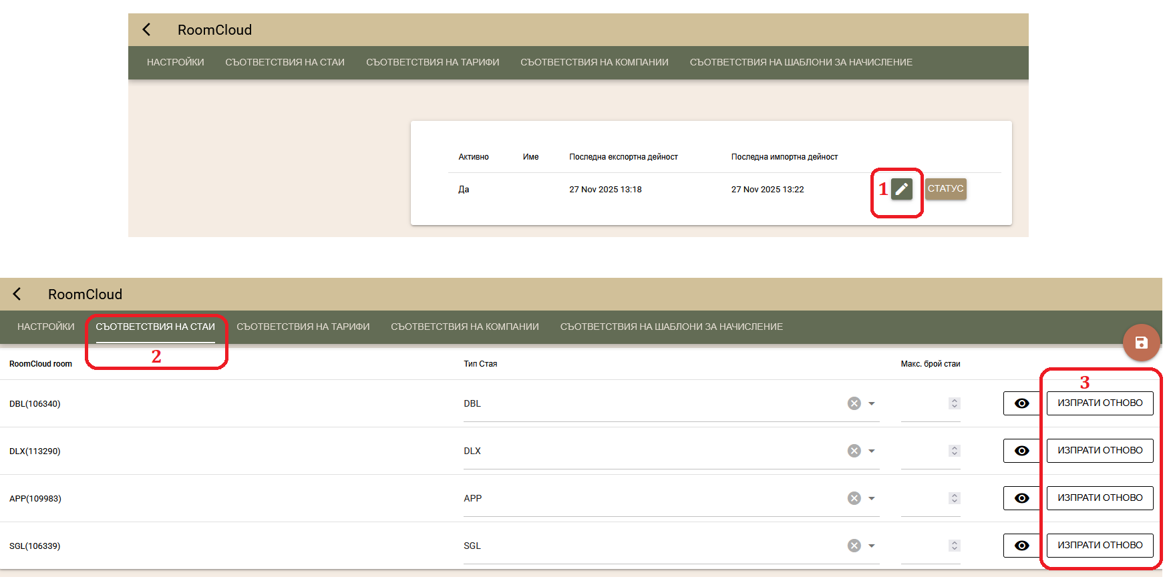Click ИЗПРАТИ ОТНОВО for APP(109983)
The image size is (1165, 585).
(1100, 498)
